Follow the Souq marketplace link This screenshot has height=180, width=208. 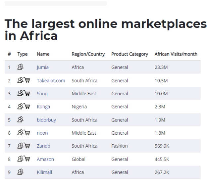click(x=42, y=94)
